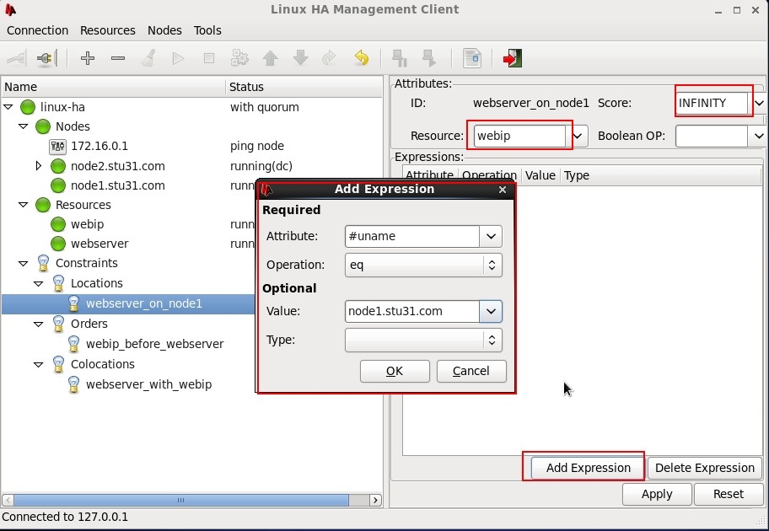
Task: Click the tree panel horizontal scrollbar
Action: [x=181, y=500]
